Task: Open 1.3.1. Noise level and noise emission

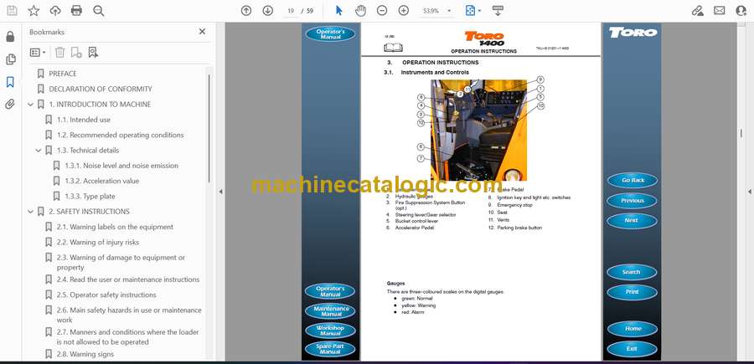Action: pos(121,166)
